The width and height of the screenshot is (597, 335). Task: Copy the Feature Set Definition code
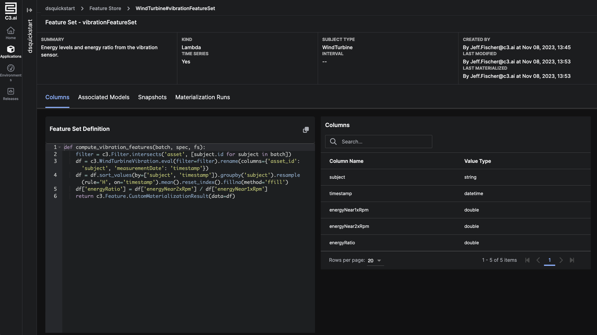306,130
